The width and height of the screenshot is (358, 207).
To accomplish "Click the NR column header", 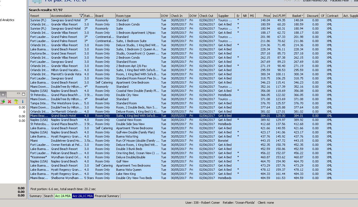I will pyautogui.click(x=245, y=16).
